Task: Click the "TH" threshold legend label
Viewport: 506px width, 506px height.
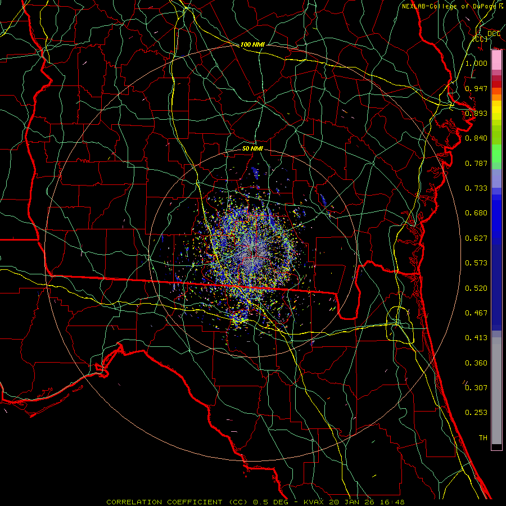Action: [483, 438]
